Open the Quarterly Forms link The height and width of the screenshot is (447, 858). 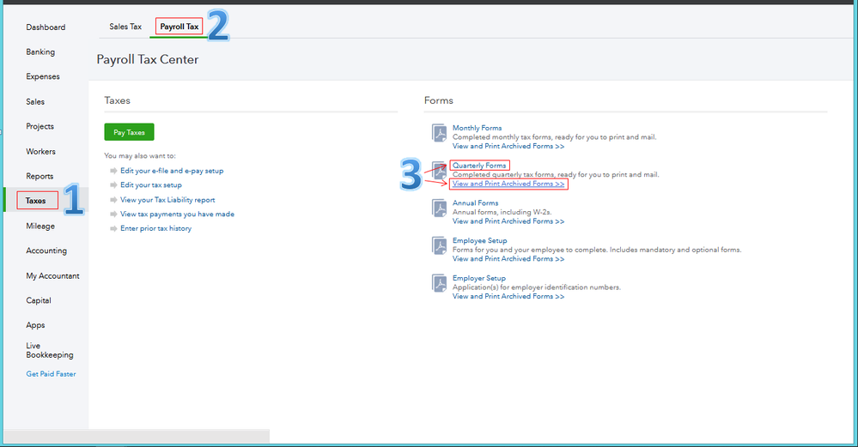pos(478,165)
